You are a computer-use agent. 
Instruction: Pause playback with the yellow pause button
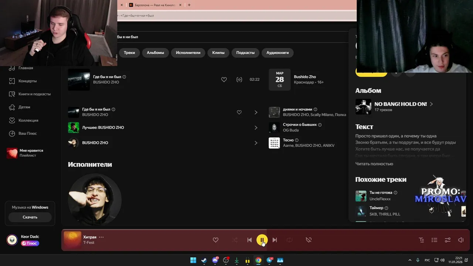[262, 240]
